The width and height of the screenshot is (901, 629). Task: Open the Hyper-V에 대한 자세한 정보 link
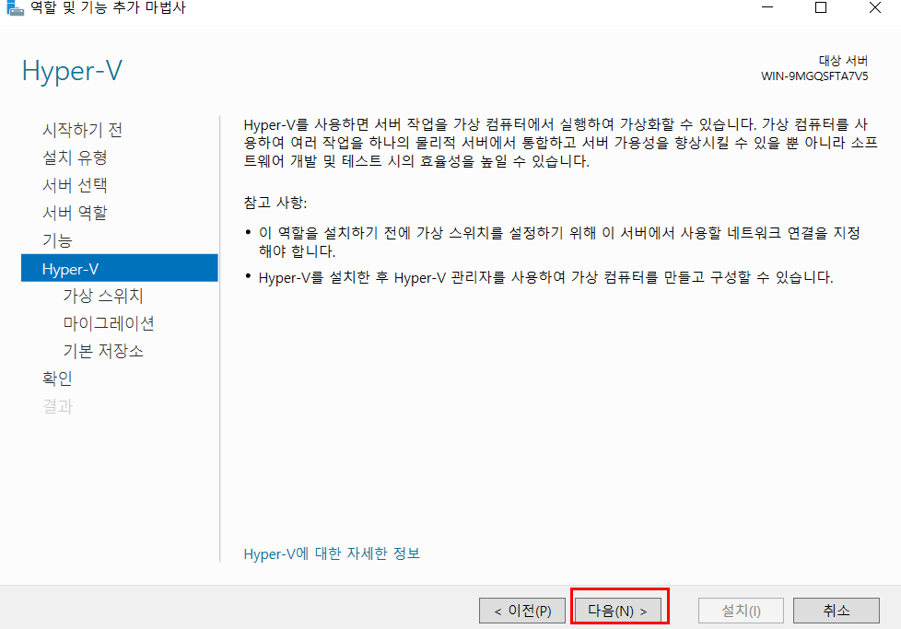coord(332,553)
